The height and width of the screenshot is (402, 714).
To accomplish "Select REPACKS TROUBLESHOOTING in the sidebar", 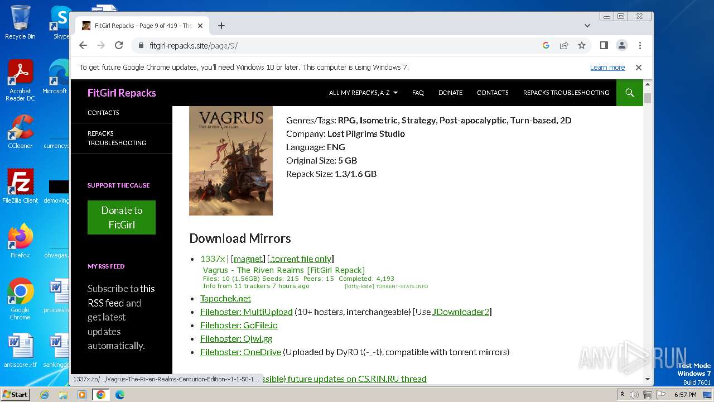I will point(117,138).
